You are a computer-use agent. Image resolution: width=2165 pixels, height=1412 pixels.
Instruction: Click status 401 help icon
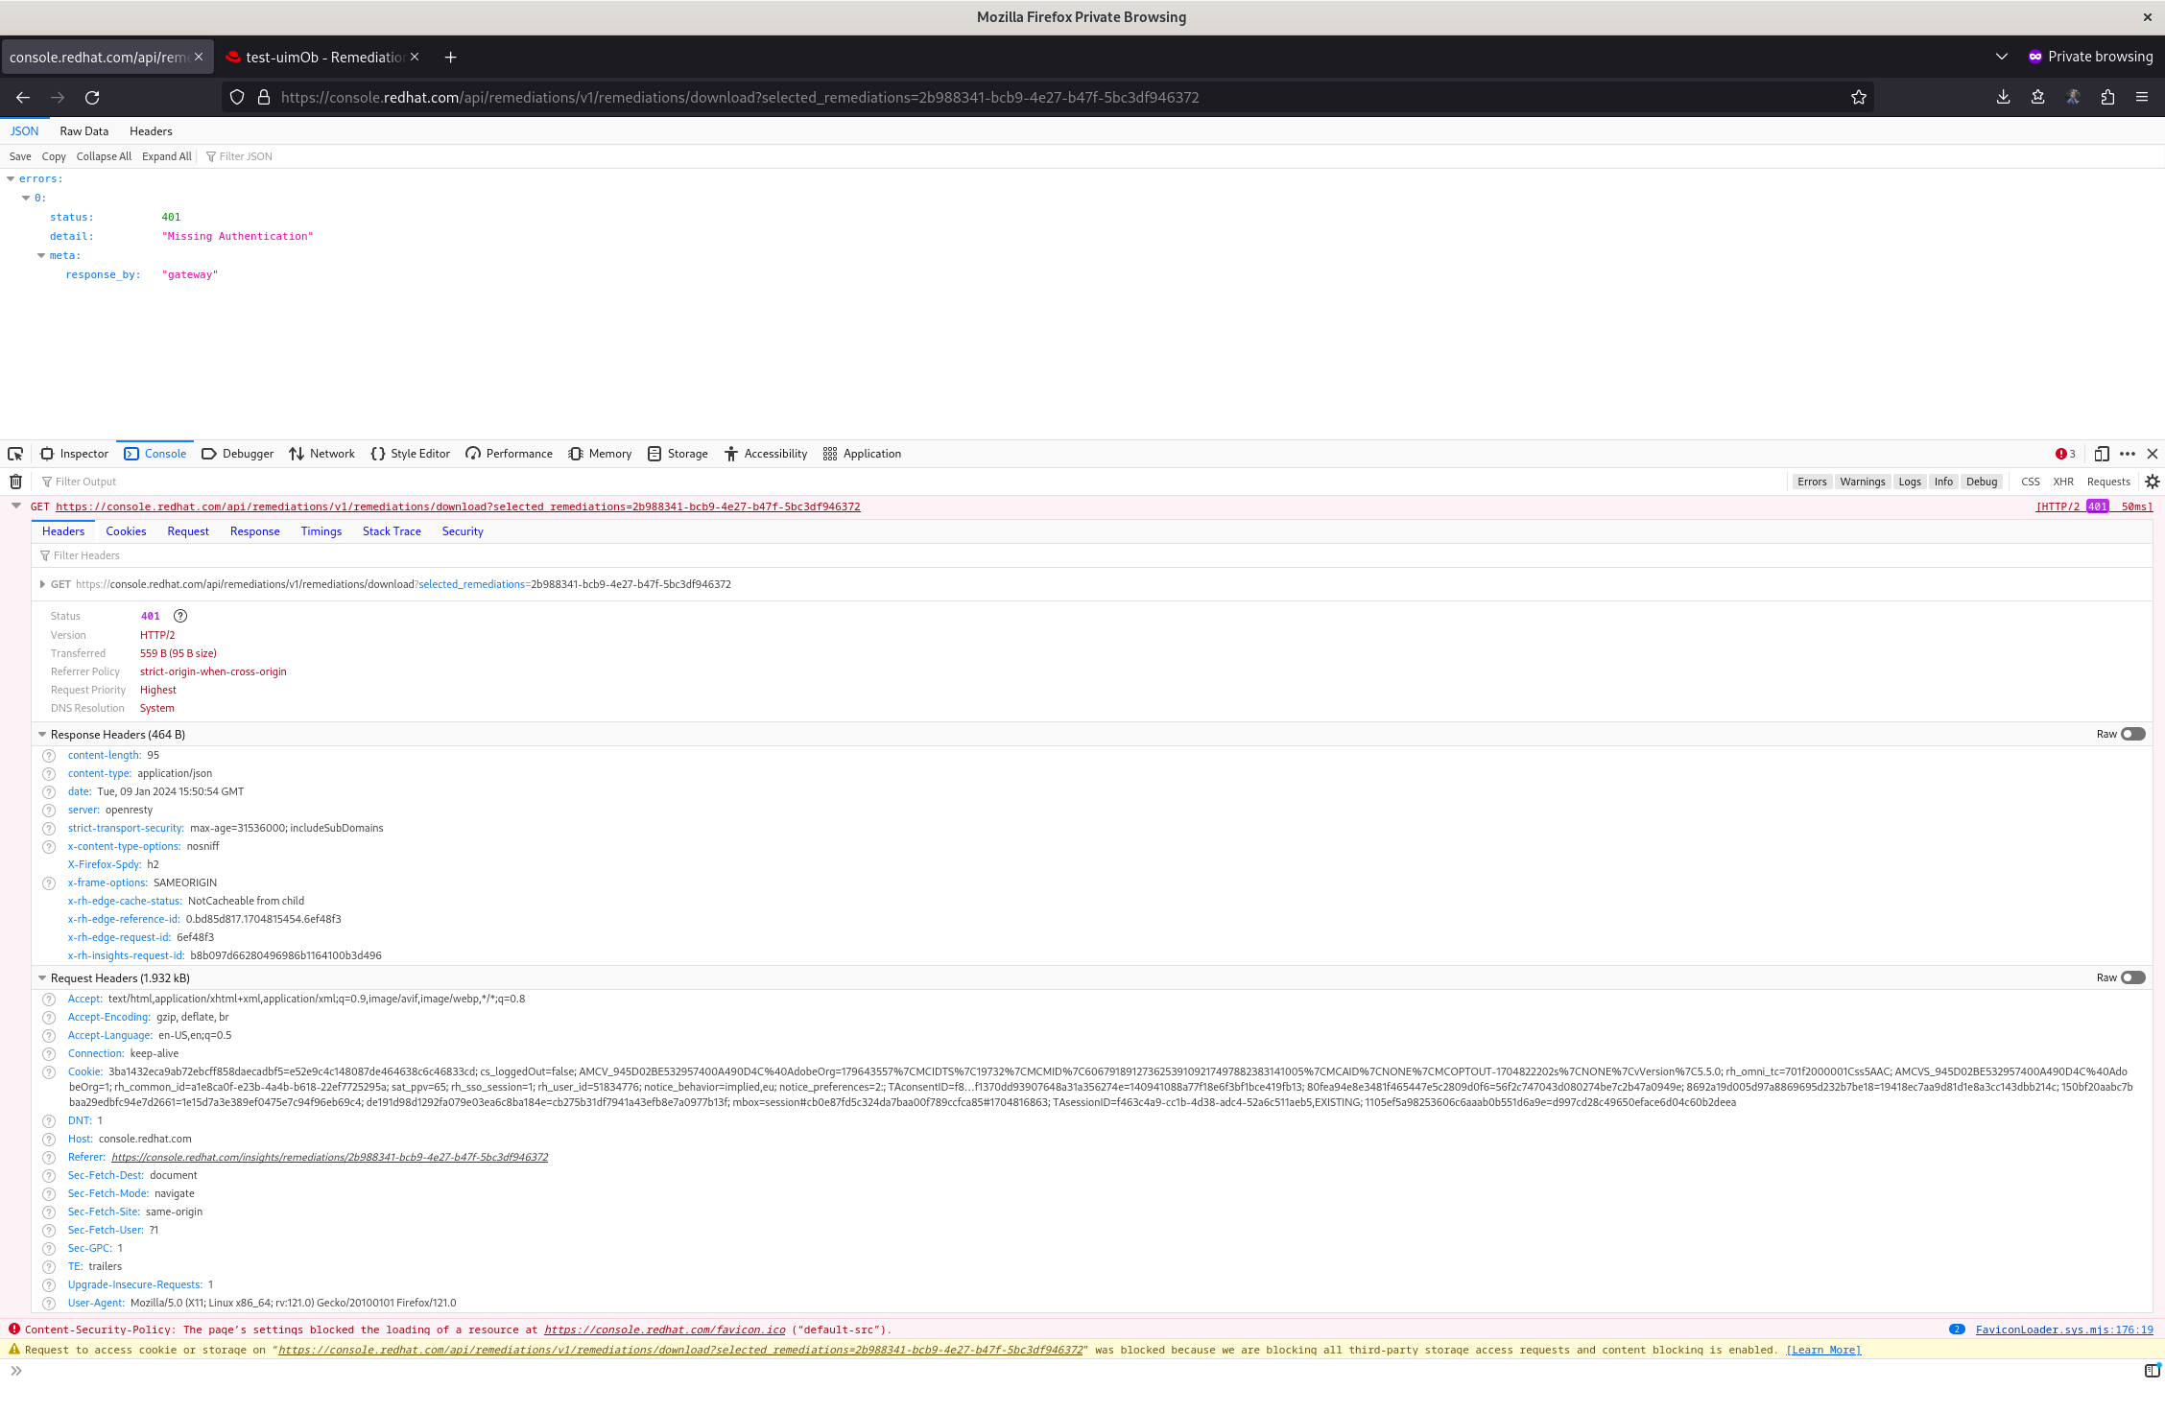click(x=179, y=616)
